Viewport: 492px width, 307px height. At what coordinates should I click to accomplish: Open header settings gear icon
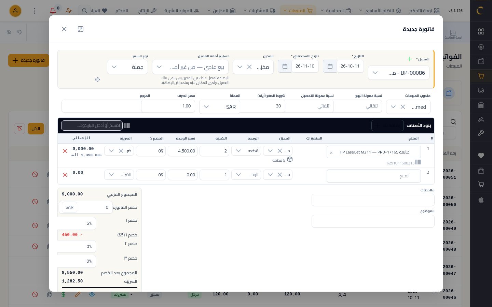(x=97, y=79)
